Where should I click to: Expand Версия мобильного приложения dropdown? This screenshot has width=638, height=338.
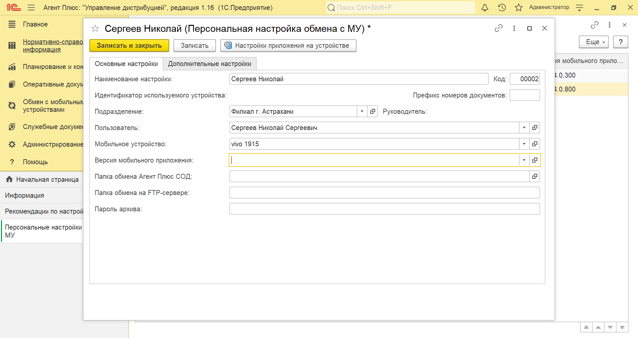(524, 160)
